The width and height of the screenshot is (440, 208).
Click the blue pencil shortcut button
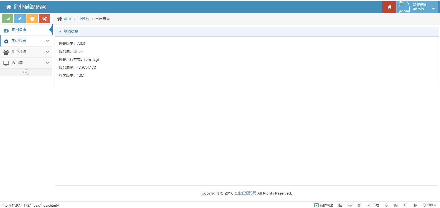pos(20,19)
